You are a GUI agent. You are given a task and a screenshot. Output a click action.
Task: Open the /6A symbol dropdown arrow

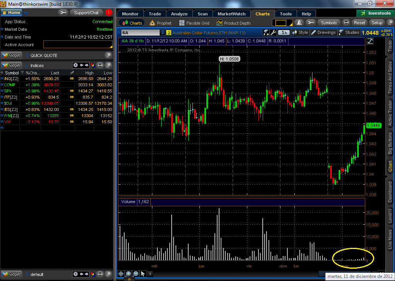click(x=162, y=32)
